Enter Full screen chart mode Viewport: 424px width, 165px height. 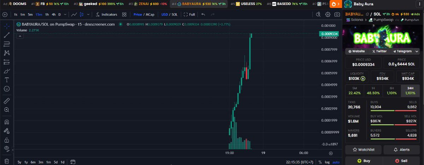(190, 14)
